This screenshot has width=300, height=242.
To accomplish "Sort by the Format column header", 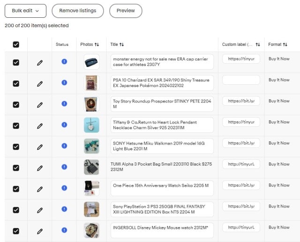I will pyautogui.click(x=277, y=44).
